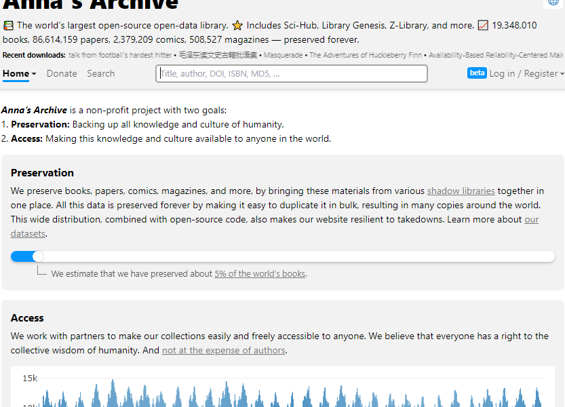Focus the title, author, DOI search box

coord(292,73)
